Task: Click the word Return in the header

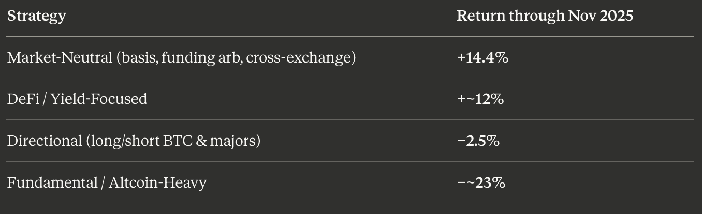Action: click(x=480, y=16)
